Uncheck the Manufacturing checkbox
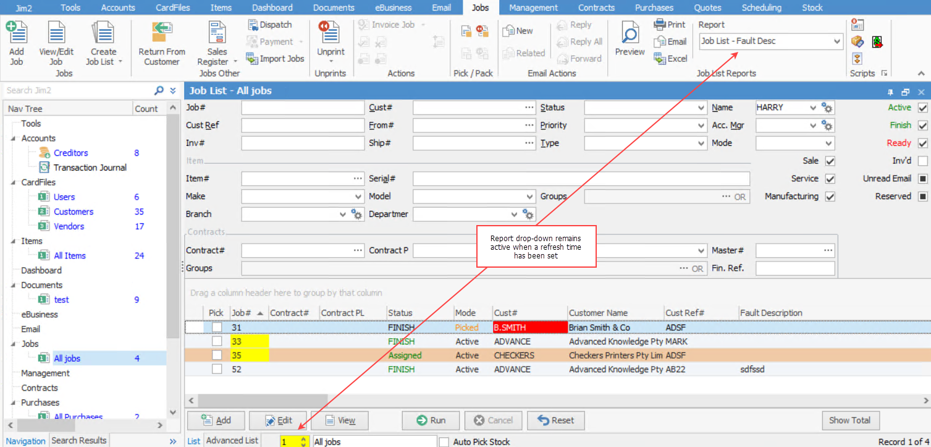 [830, 197]
